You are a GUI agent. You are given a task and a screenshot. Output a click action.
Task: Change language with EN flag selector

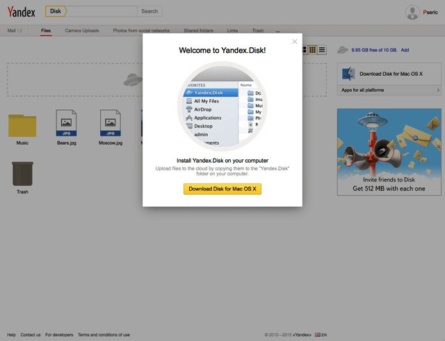(x=321, y=335)
